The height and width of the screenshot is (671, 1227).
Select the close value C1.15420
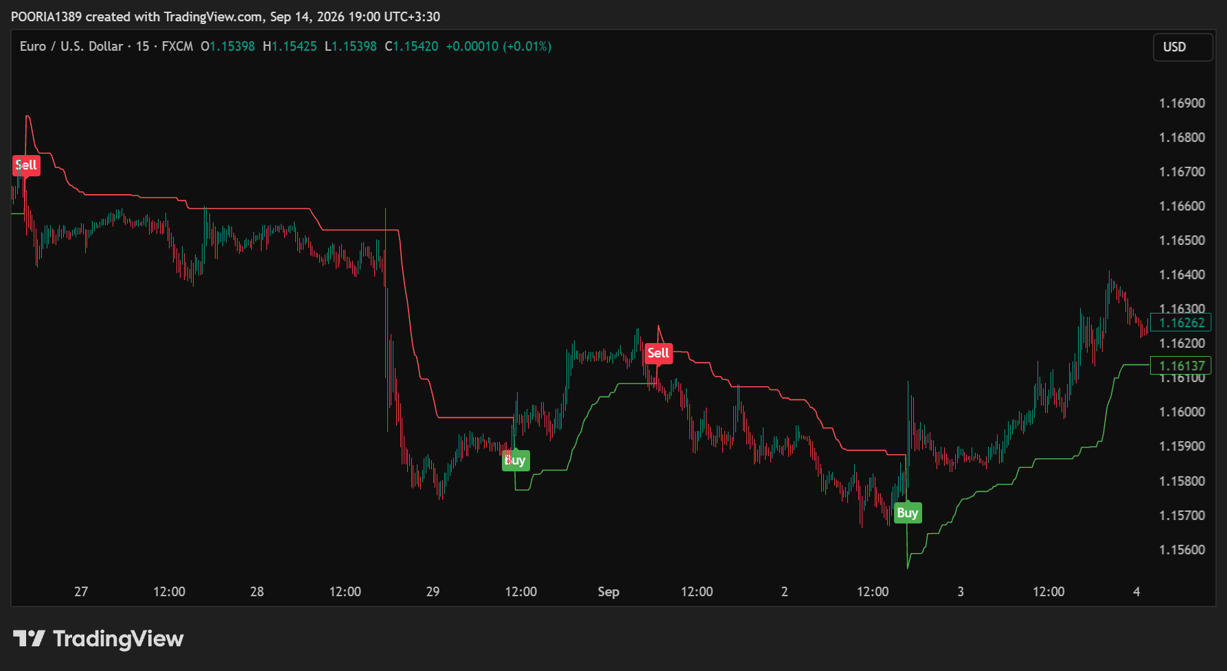click(411, 46)
